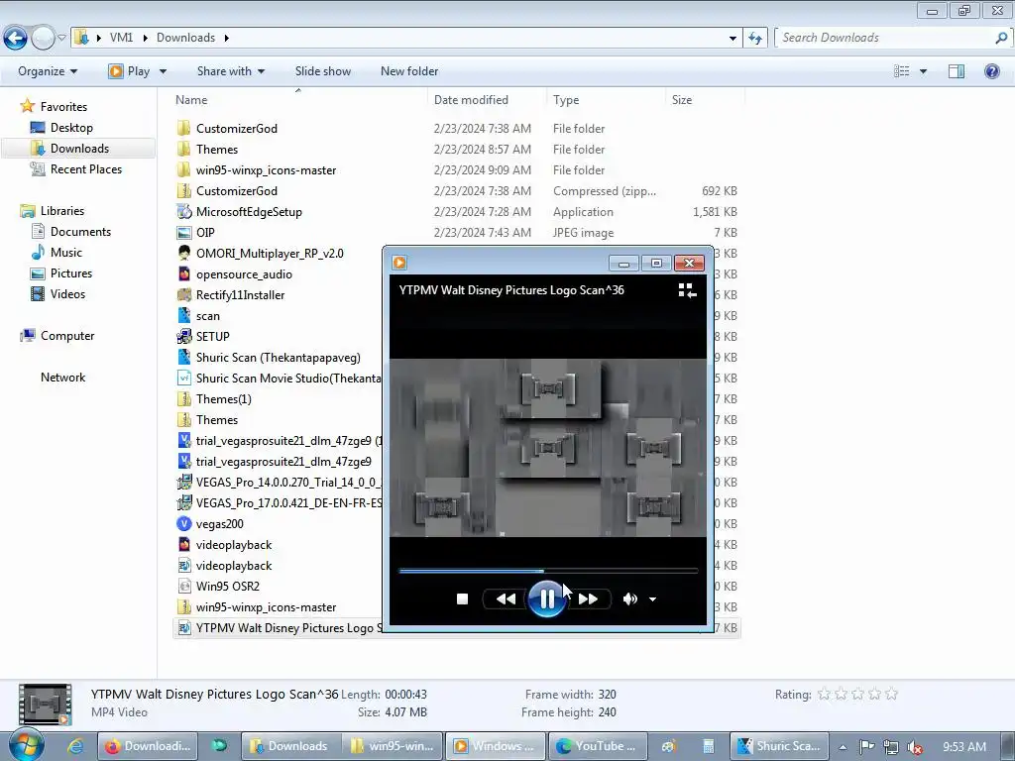Click the Play toolbar button
Screen dimensions: 1015x761
pos(130,71)
